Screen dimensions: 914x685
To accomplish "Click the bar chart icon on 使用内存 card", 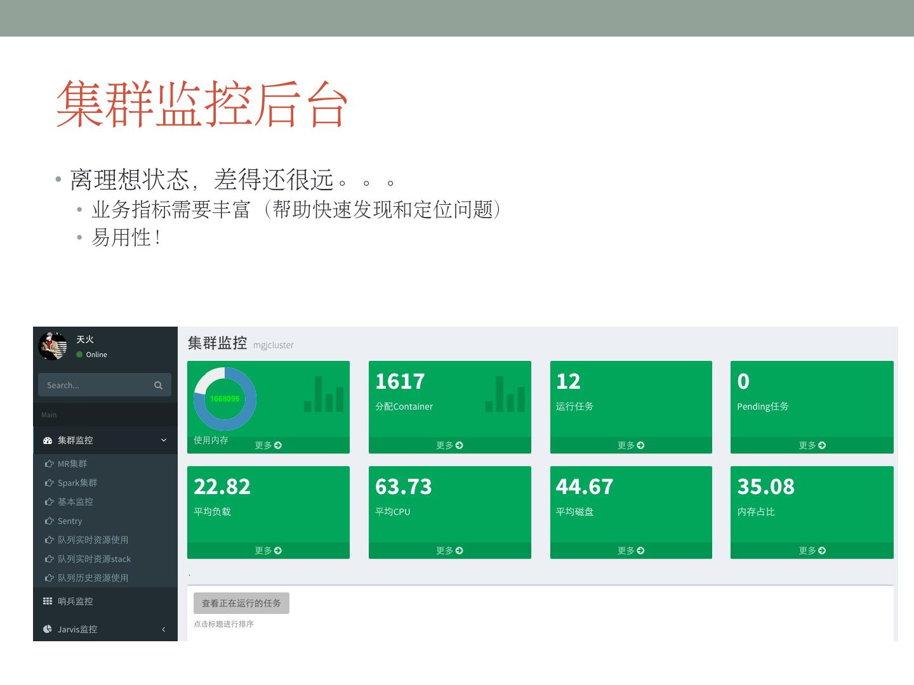I will [324, 394].
